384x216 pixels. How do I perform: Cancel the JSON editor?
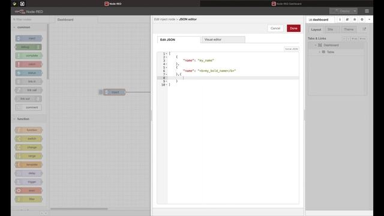(275, 28)
